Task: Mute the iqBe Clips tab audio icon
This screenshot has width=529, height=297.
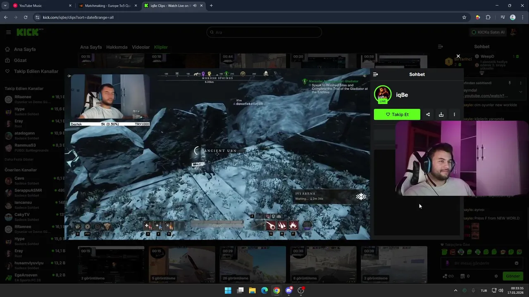Action: pyautogui.click(x=195, y=6)
